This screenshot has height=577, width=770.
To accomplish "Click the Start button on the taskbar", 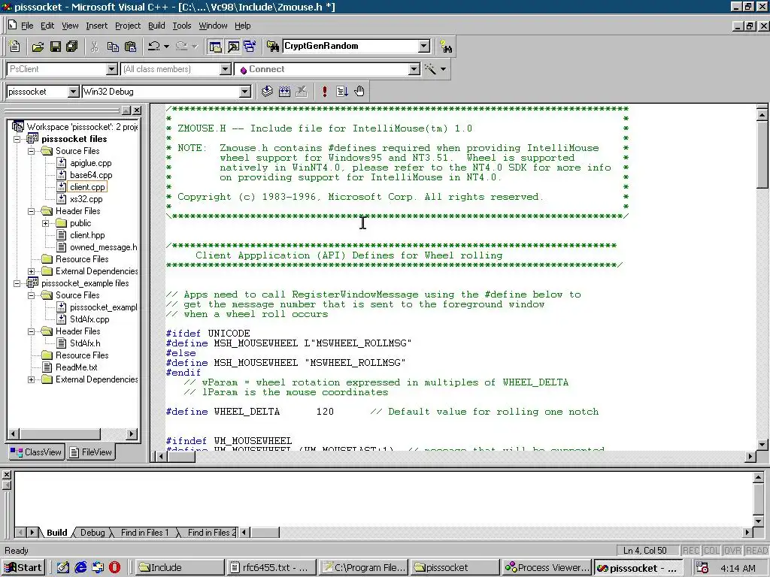I will (23, 568).
